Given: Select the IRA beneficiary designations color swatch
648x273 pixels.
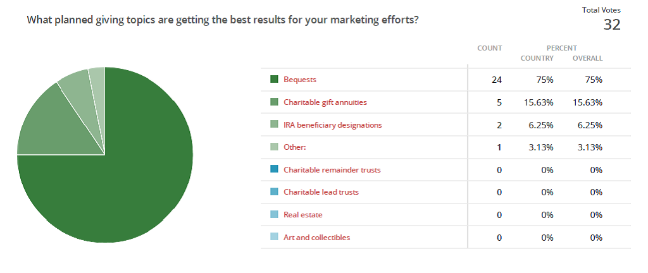Looking at the screenshot, I should 275,124.
